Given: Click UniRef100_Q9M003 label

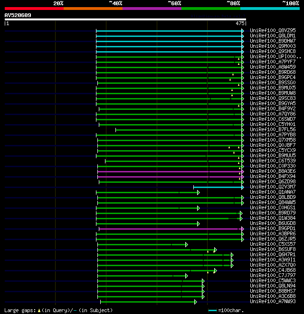Looking at the screenshot, I should tap(273, 46).
